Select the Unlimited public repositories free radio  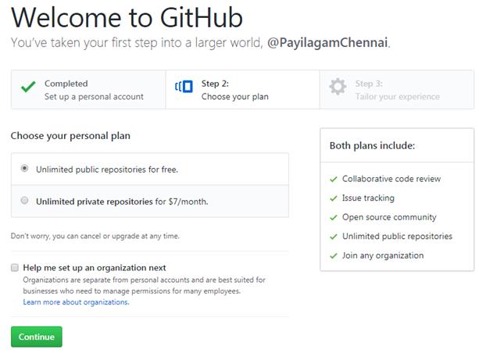tap(24, 168)
